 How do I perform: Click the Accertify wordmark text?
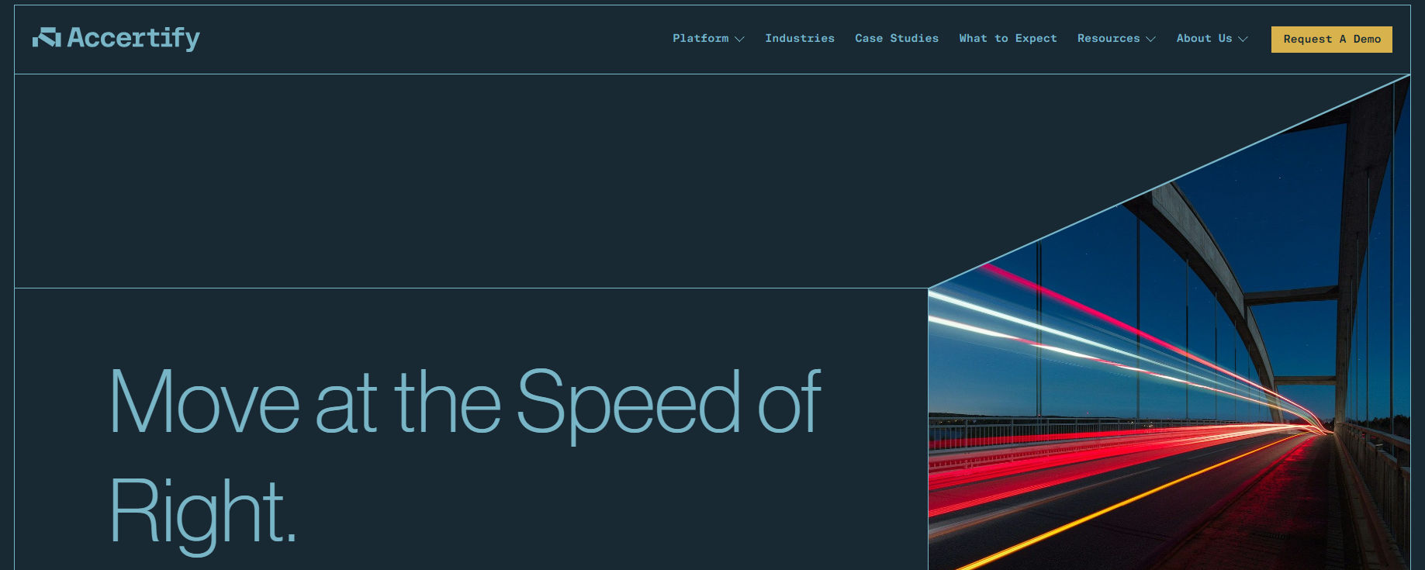[x=133, y=38]
